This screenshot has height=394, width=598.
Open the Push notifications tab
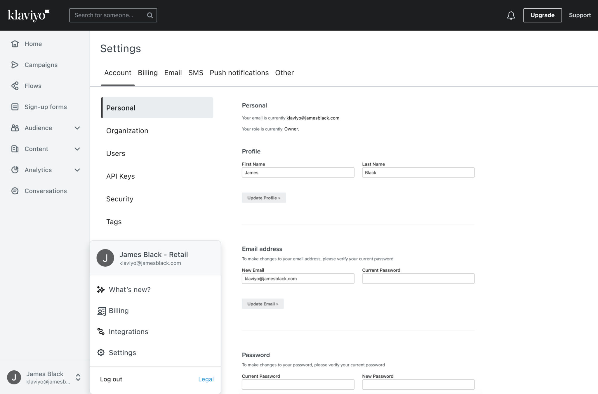[x=239, y=73]
